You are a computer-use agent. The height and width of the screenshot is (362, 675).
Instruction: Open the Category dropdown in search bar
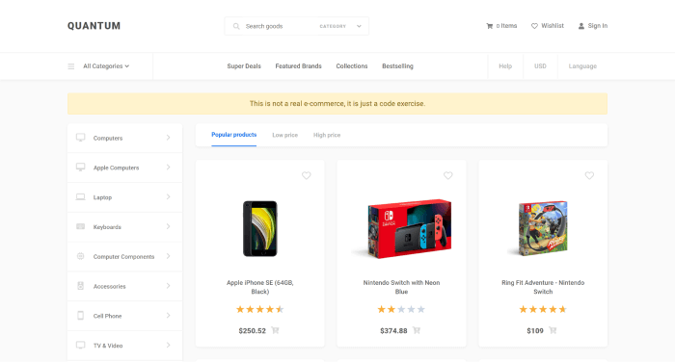340,26
